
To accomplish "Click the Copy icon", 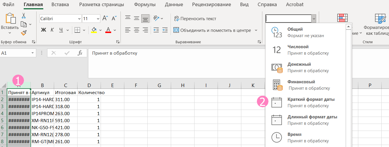I will [24, 24].
